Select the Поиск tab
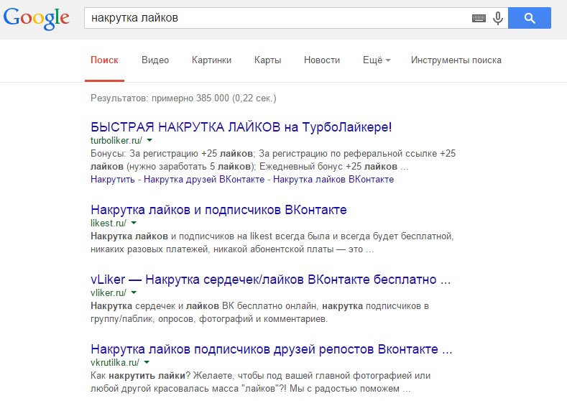567x401 pixels. point(104,60)
